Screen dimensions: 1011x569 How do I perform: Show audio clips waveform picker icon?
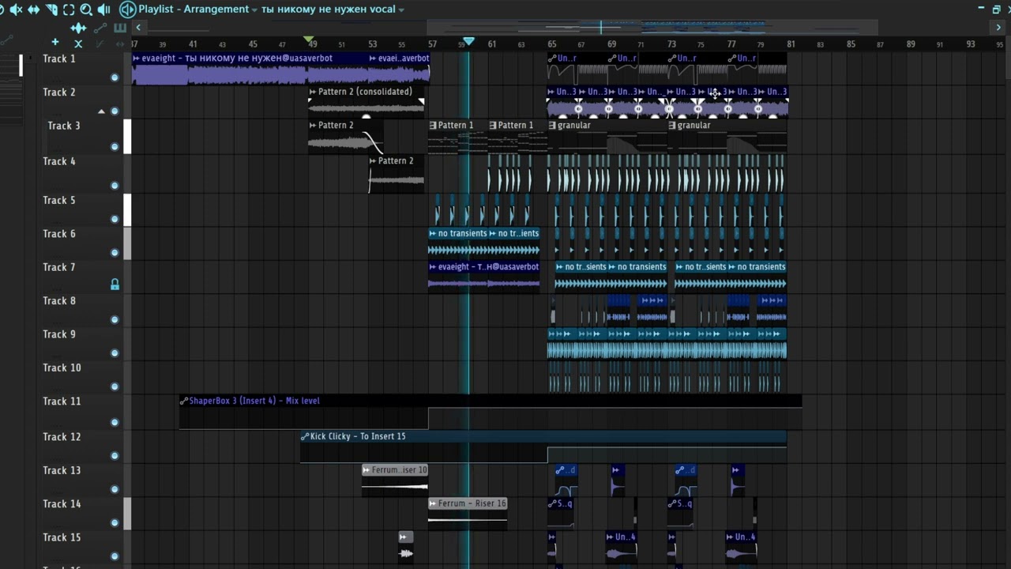pos(78,28)
